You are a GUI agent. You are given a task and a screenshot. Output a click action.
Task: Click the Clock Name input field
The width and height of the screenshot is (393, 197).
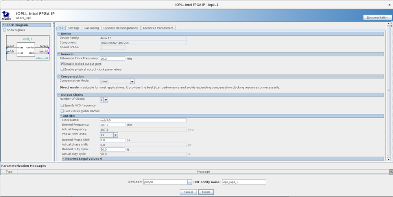[143, 120]
